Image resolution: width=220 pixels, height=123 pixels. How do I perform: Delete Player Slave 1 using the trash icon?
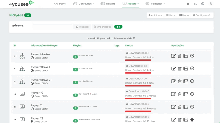180,68
